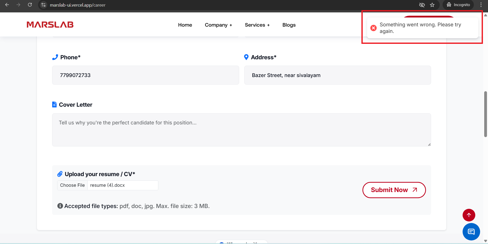Expand the Company menu

coord(218,25)
